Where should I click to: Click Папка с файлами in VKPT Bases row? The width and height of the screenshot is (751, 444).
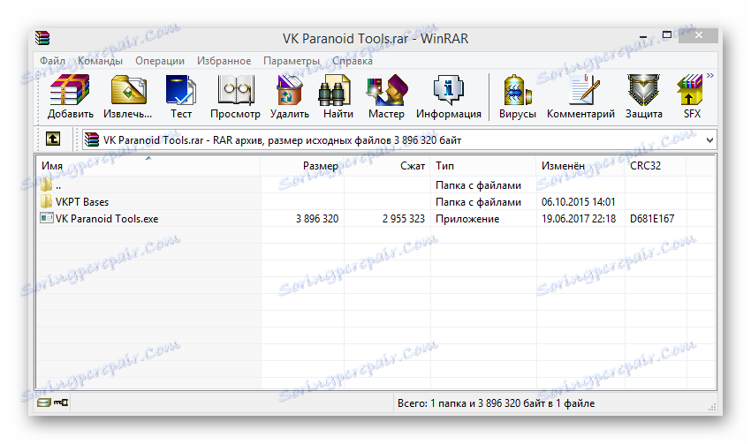click(x=478, y=202)
